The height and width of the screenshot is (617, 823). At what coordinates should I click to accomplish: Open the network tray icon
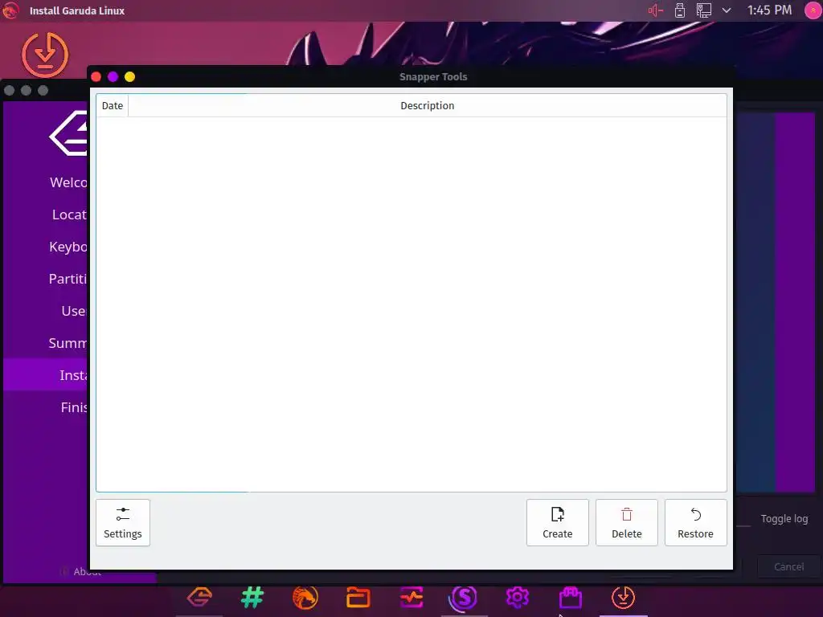[x=703, y=10]
